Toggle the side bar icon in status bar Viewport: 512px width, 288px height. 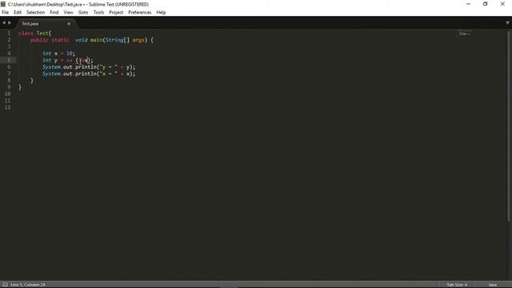[x=5, y=285]
